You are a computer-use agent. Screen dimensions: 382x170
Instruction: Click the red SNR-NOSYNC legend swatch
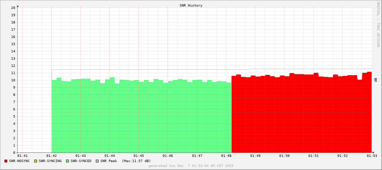pos(6,161)
